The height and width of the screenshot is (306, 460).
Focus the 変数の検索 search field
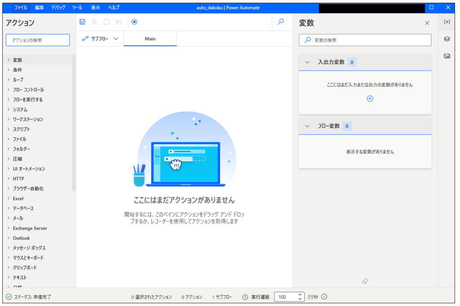pos(365,40)
